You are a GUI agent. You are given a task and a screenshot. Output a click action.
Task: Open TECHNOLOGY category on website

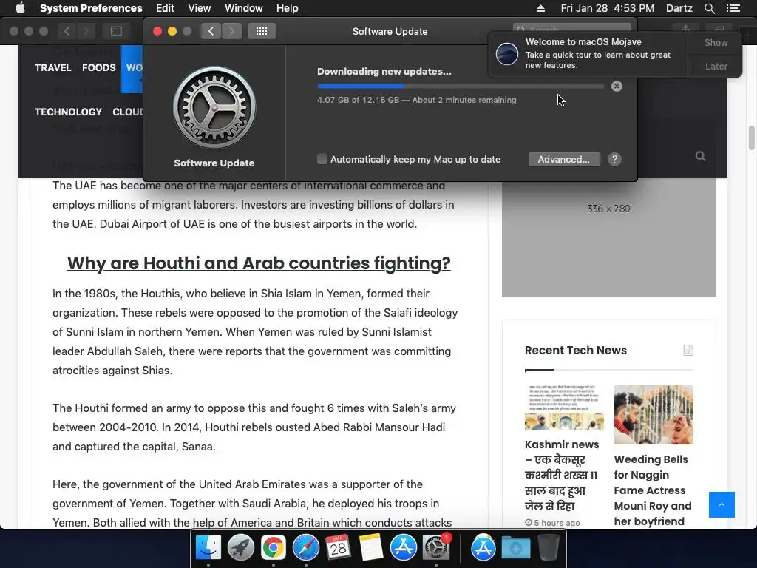69,112
